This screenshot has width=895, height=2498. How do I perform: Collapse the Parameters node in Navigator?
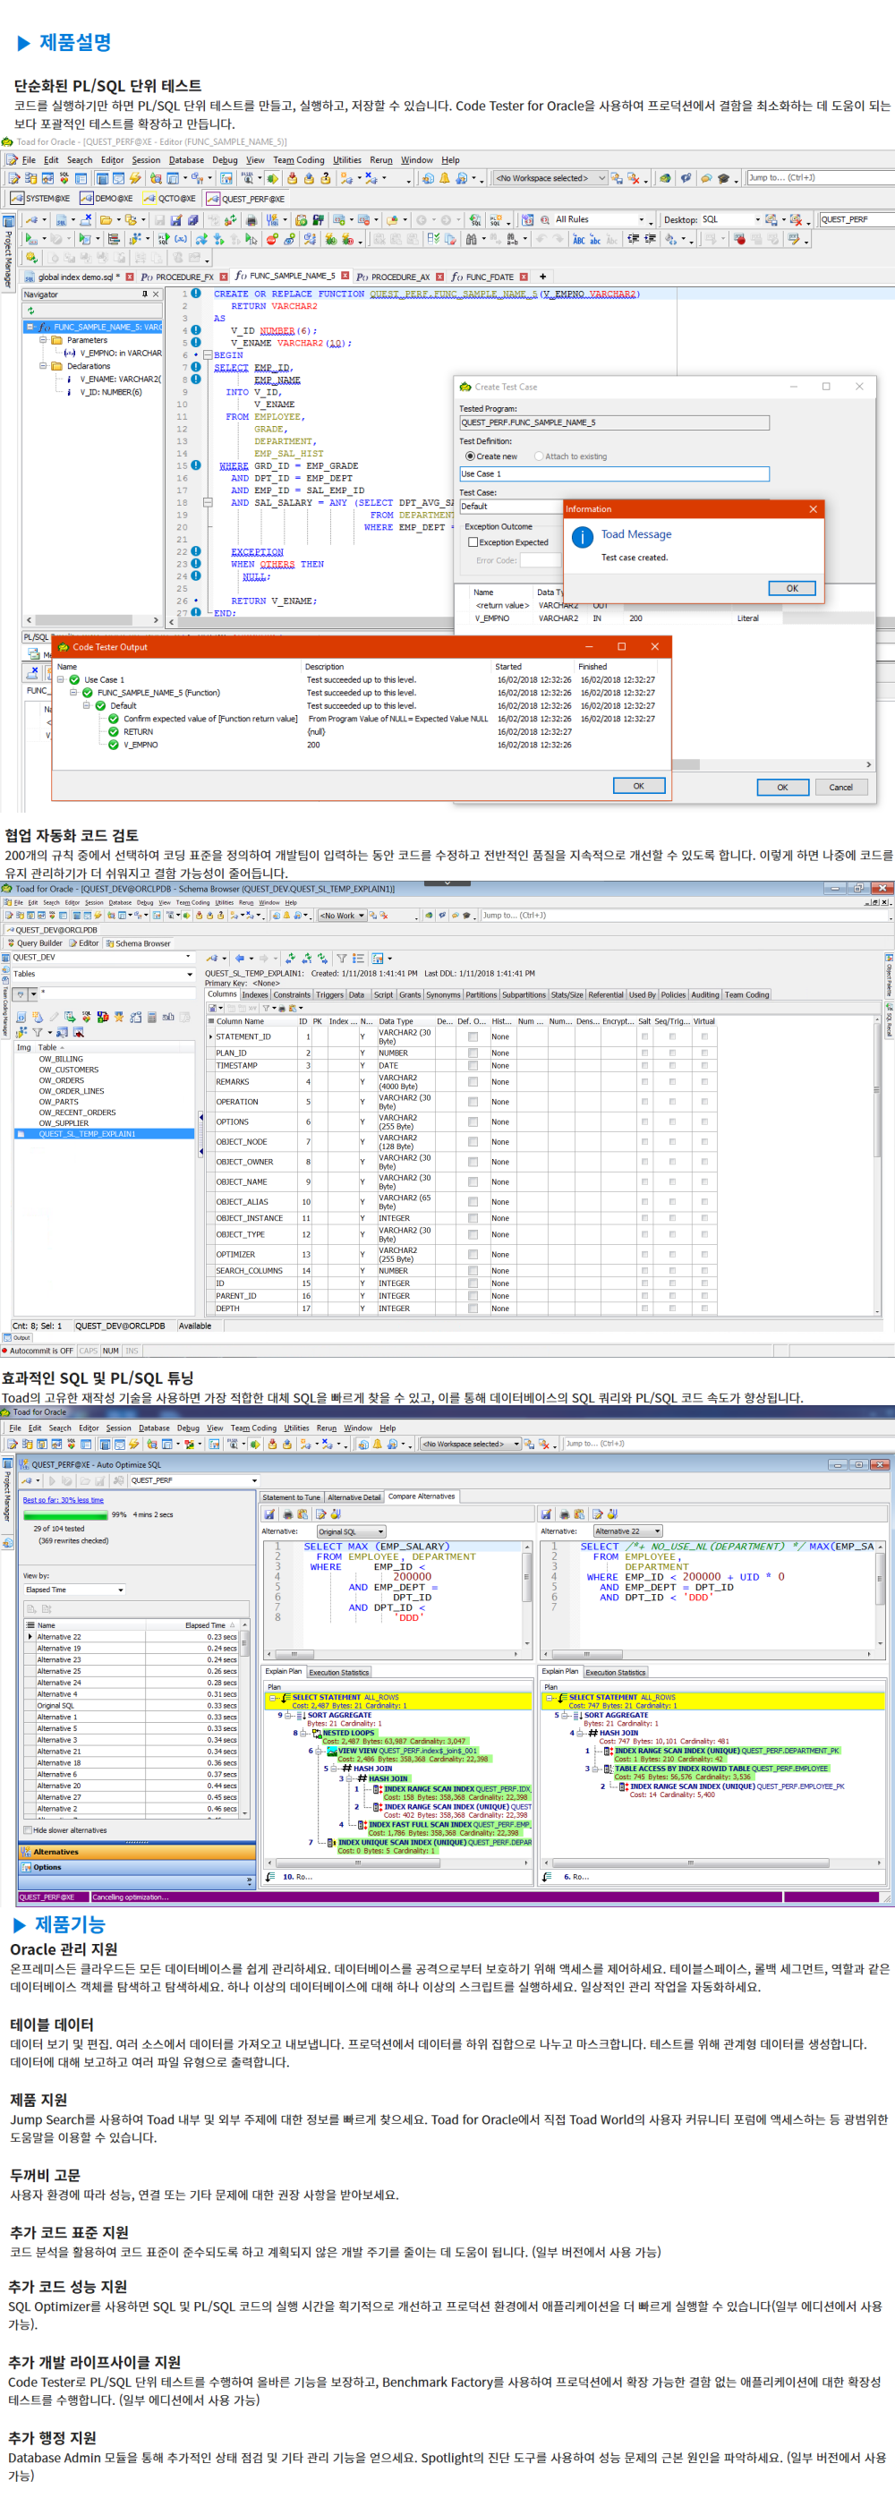(44, 340)
